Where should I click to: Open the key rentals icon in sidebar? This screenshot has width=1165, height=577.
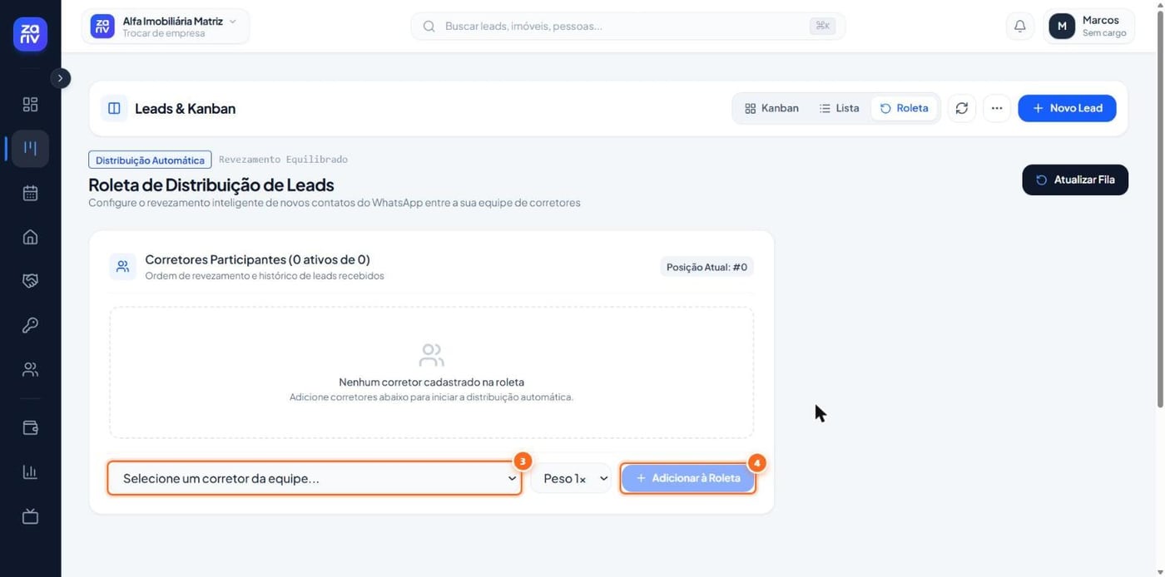point(30,325)
